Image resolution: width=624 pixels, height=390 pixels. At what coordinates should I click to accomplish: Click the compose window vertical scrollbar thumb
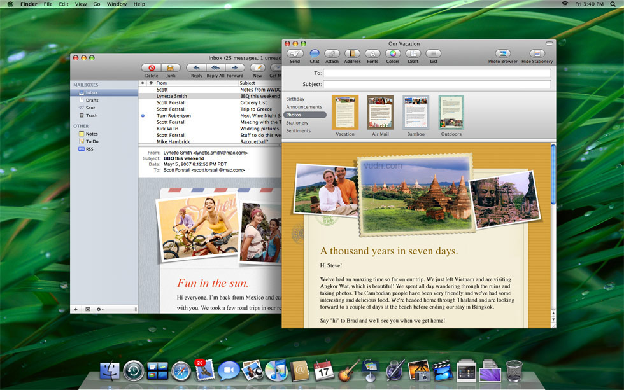553,174
